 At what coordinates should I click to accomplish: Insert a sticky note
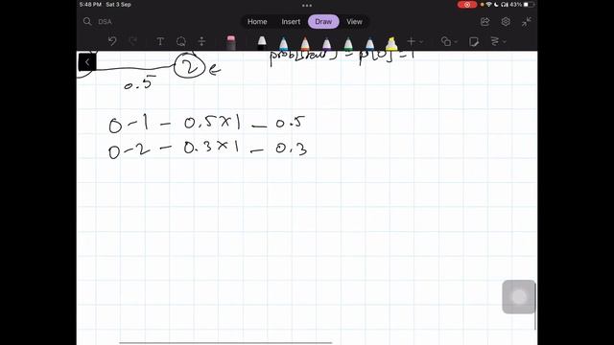click(x=474, y=41)
